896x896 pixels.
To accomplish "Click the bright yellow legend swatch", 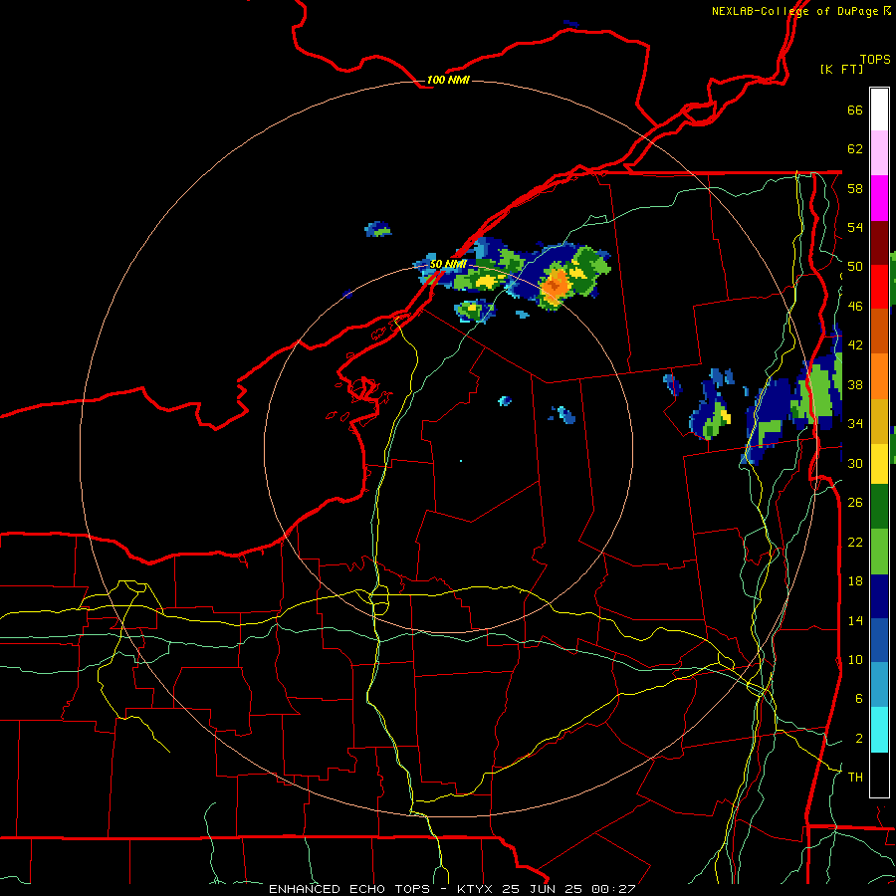I will click(879, 464).
